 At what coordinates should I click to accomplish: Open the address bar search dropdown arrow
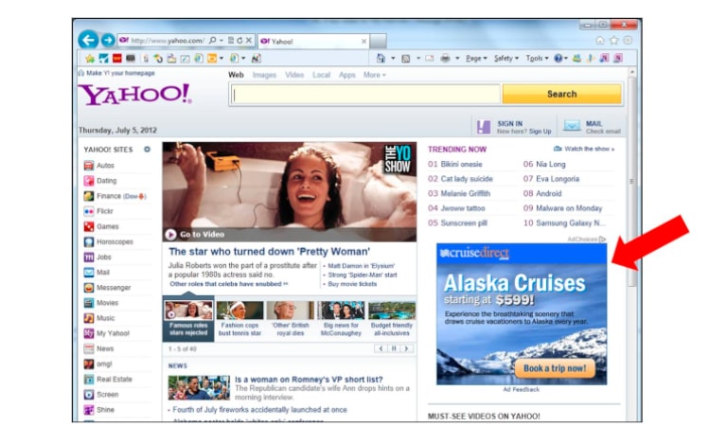tap(222, 41)
